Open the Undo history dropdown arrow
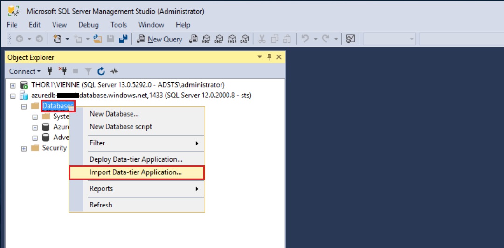 click(x=315, y=39)
